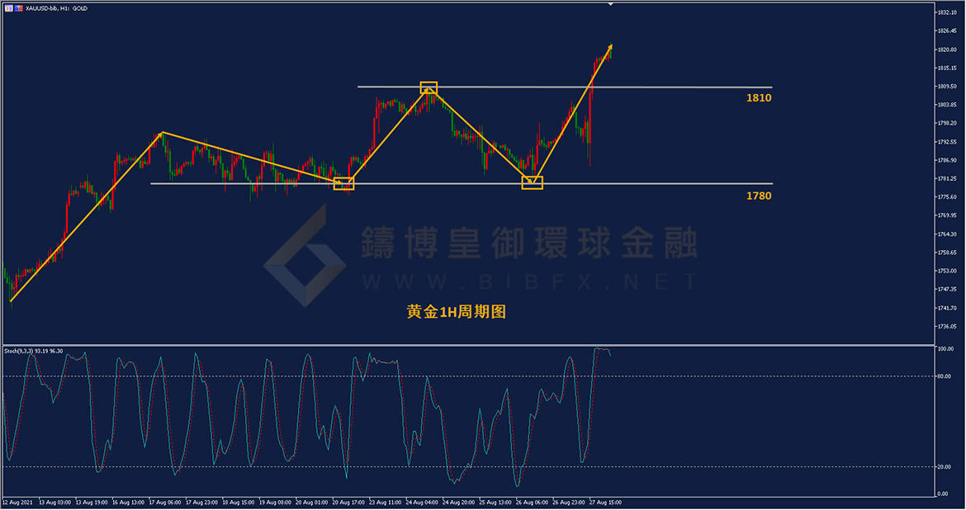The width and height of the screenshot is (966, 510).
Task: Click the one-click trading icon at top-left
Action: click(x=7, y=7)
